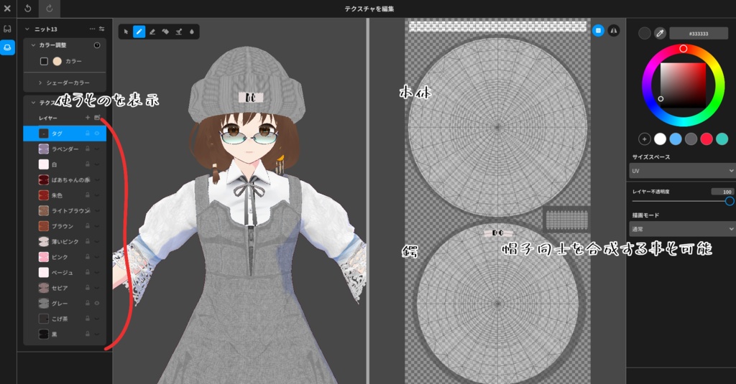Add a new layer with plus icon
The height and width of the screenshot is (384, 736).
88,118
